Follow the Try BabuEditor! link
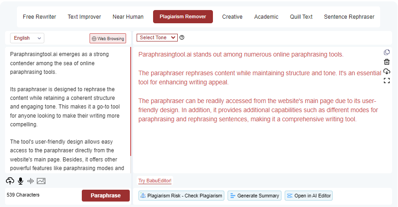This screenshot has width=398, height=207. tap(155, 181)
